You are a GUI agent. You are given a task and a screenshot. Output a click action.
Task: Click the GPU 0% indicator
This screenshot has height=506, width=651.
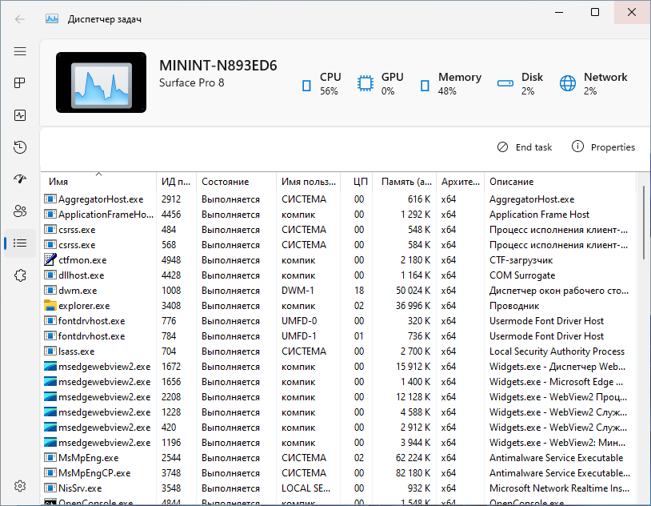(380, 83)
